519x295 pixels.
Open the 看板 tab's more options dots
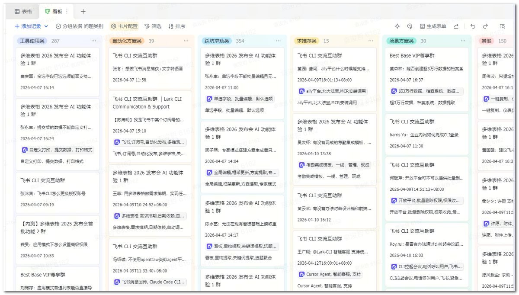click(67, 12)
